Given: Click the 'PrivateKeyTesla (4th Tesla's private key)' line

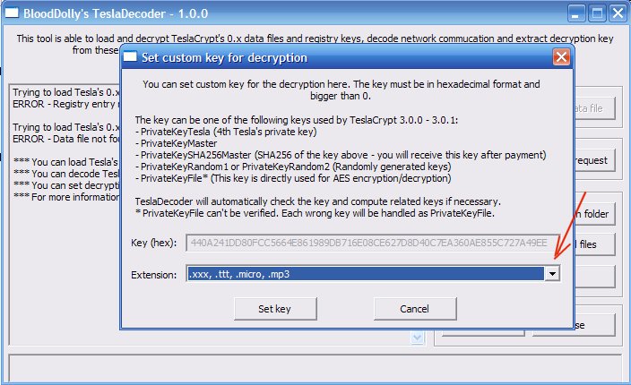Looking at the screenshot, I should click(226, 132).
